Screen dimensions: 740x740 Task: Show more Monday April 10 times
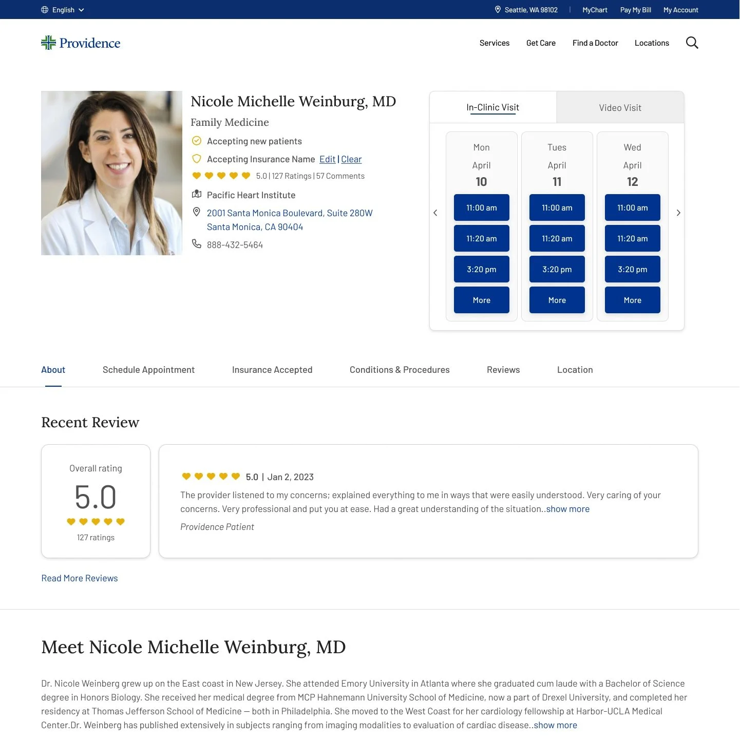[x=482, y=300]
